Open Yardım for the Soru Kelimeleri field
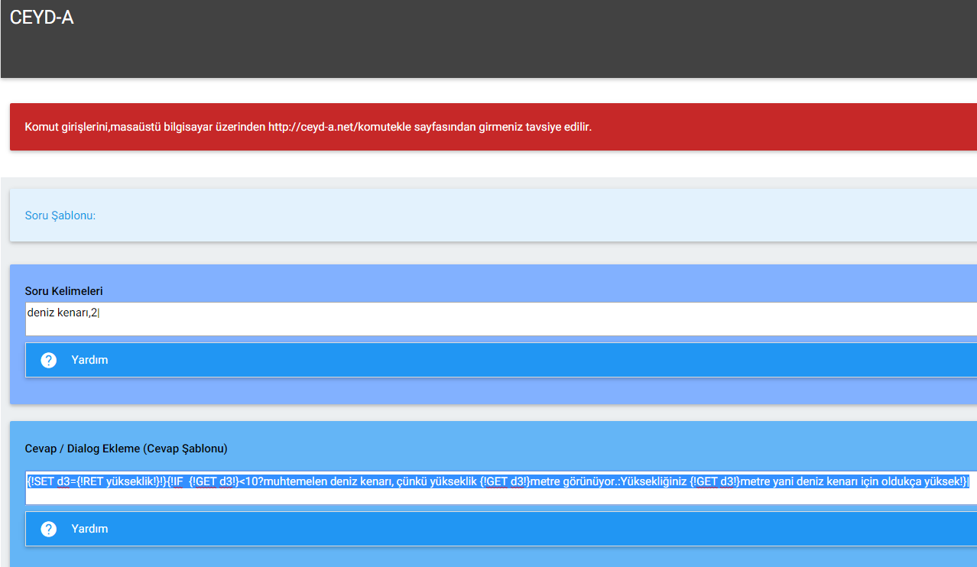The width and height of the screenshot is (977, 567). [x=89, y=360]
